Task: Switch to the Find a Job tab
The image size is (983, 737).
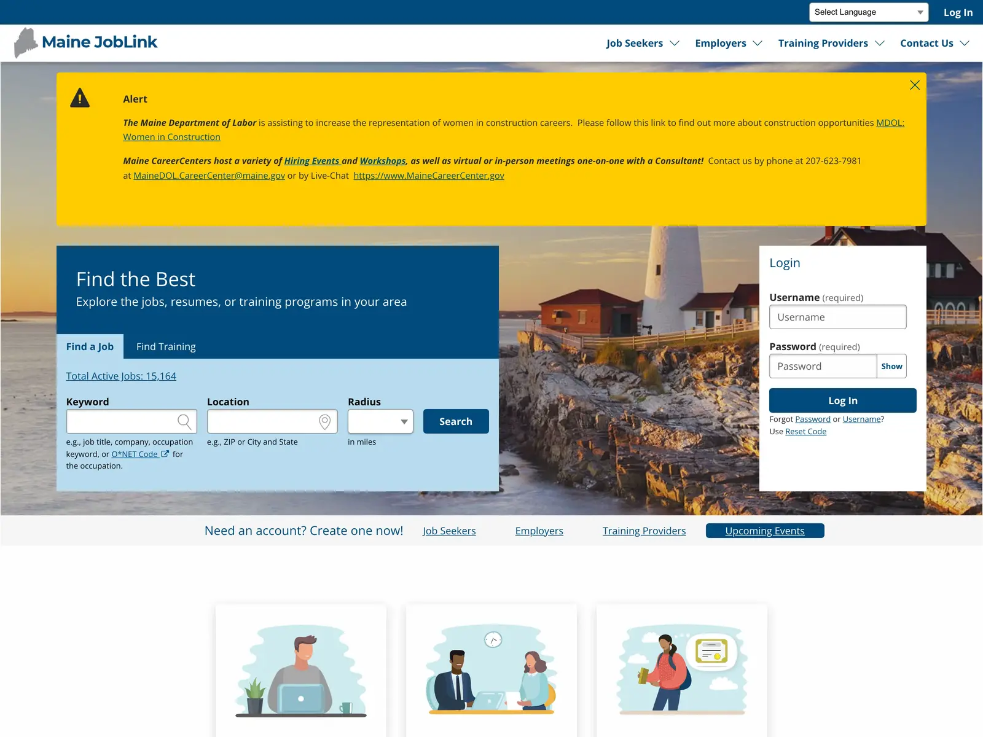Action: [x=90, y=346]
